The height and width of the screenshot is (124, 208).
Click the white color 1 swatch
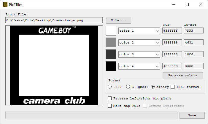111,30
